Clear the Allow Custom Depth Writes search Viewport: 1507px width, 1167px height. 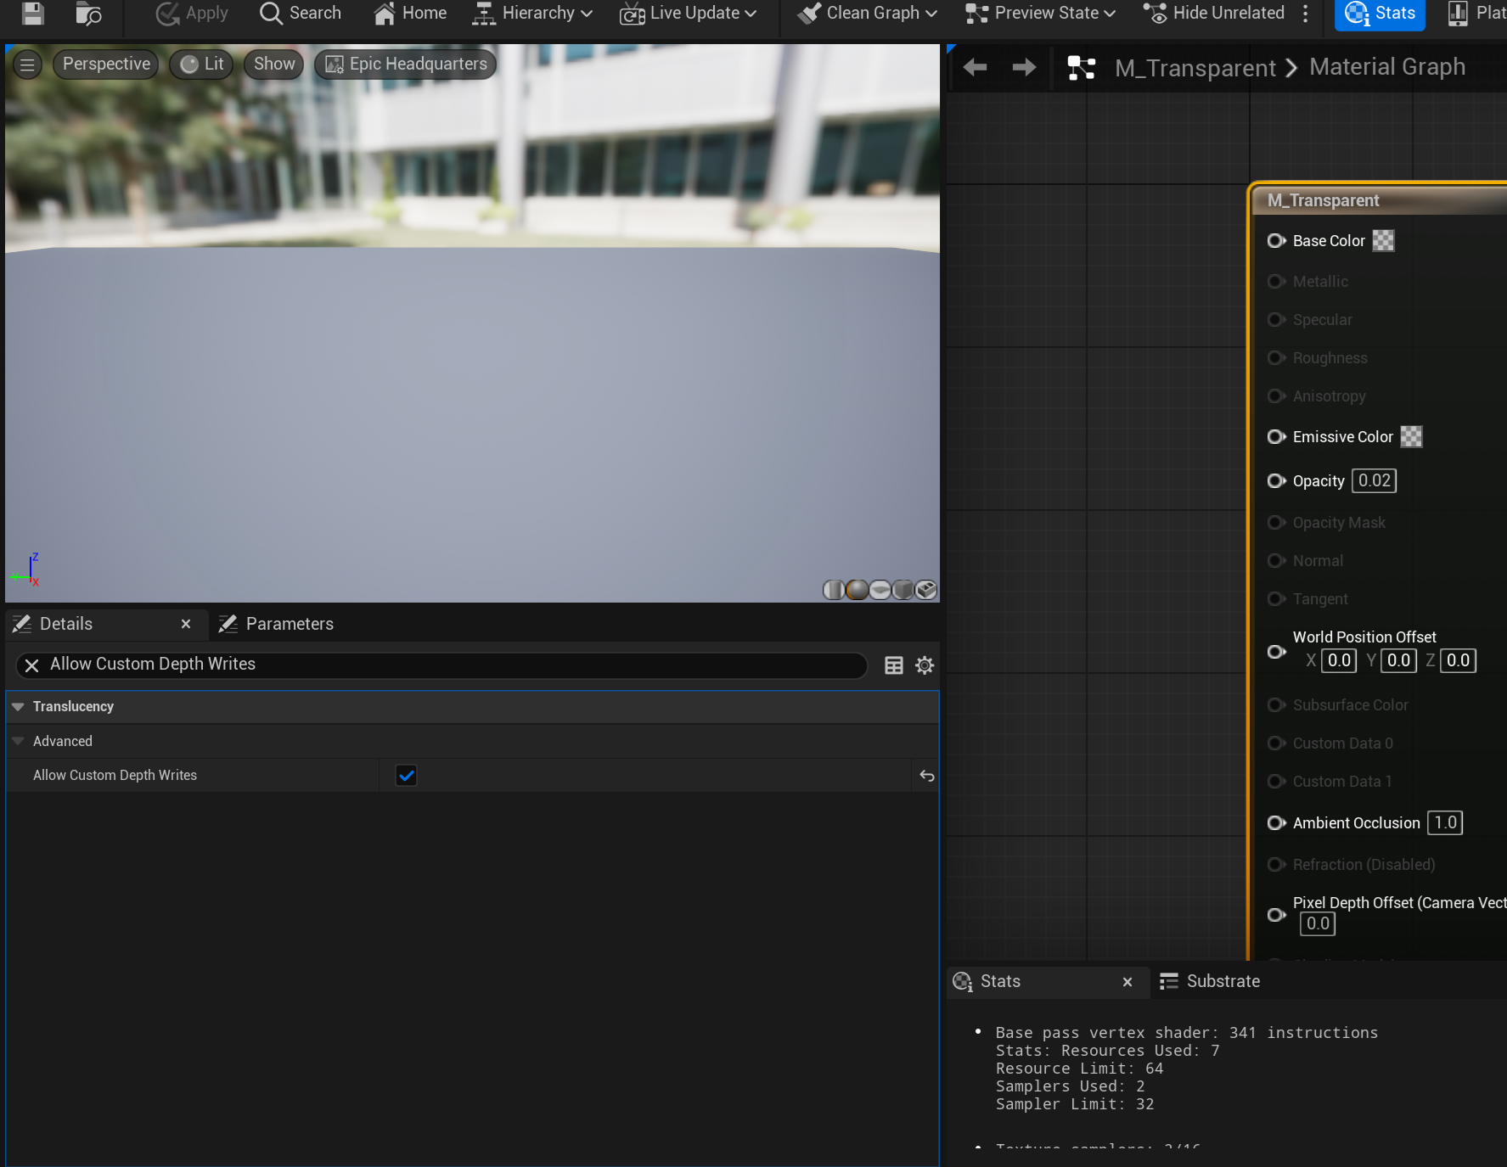point(32,665)
